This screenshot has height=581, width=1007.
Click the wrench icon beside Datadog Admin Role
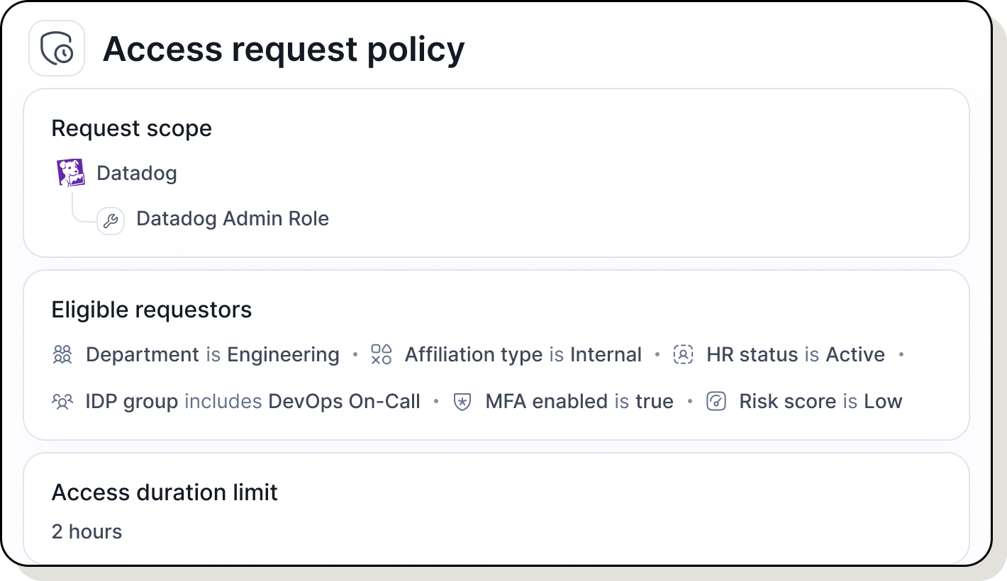(110, 220)
